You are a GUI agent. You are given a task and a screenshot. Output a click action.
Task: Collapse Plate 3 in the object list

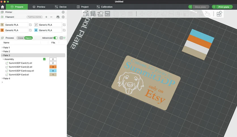tap(2, 55)
